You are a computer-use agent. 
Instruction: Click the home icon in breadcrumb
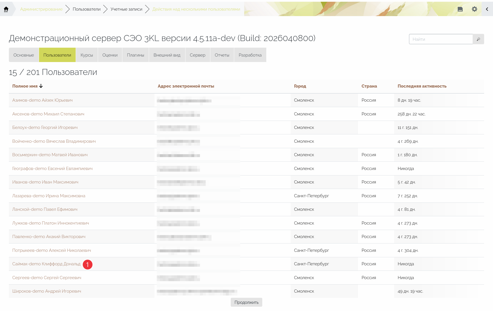6,9
